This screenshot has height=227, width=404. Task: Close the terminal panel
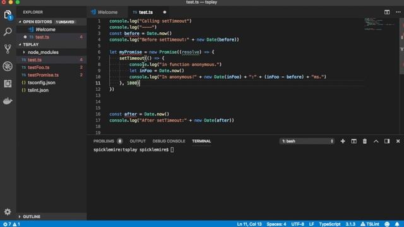[398, 141]
